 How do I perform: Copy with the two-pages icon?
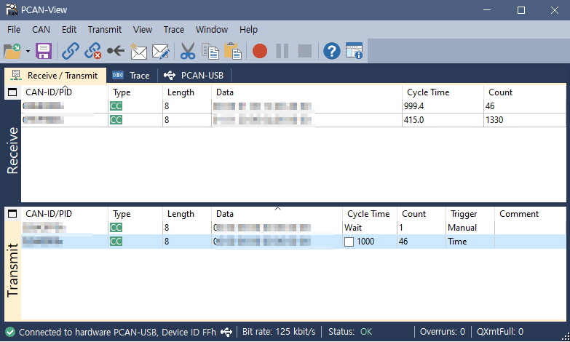point(210,51)
